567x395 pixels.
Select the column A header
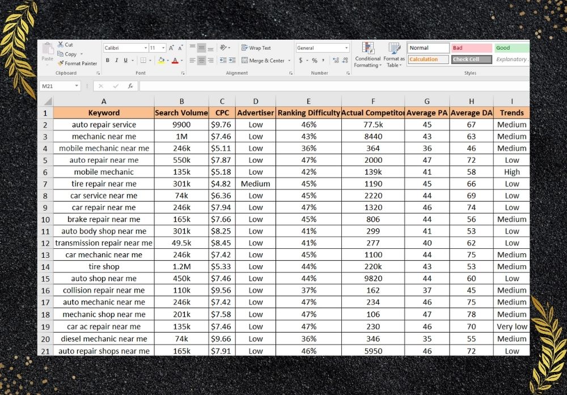[x=104, y=101]
